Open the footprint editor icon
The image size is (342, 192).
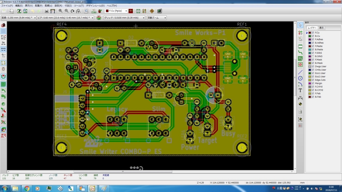[19, 11]
